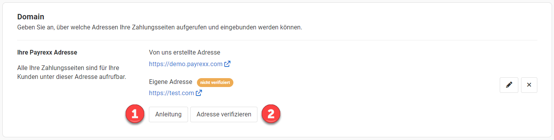Image resolution: width=554 pixels, height=140 pixels.
Task: Click external-link icon beside test.com
Action: [x=199, y=93]
